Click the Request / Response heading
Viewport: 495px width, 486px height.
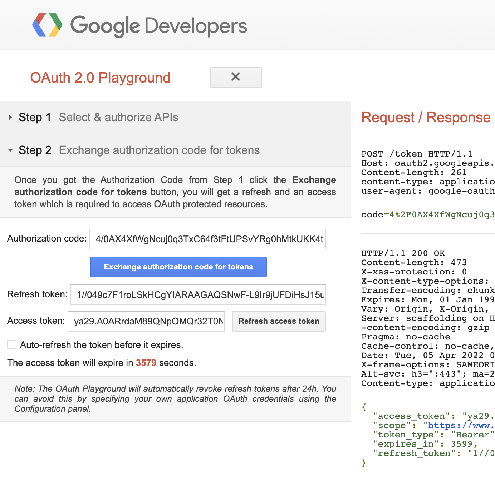coord(426,117)
